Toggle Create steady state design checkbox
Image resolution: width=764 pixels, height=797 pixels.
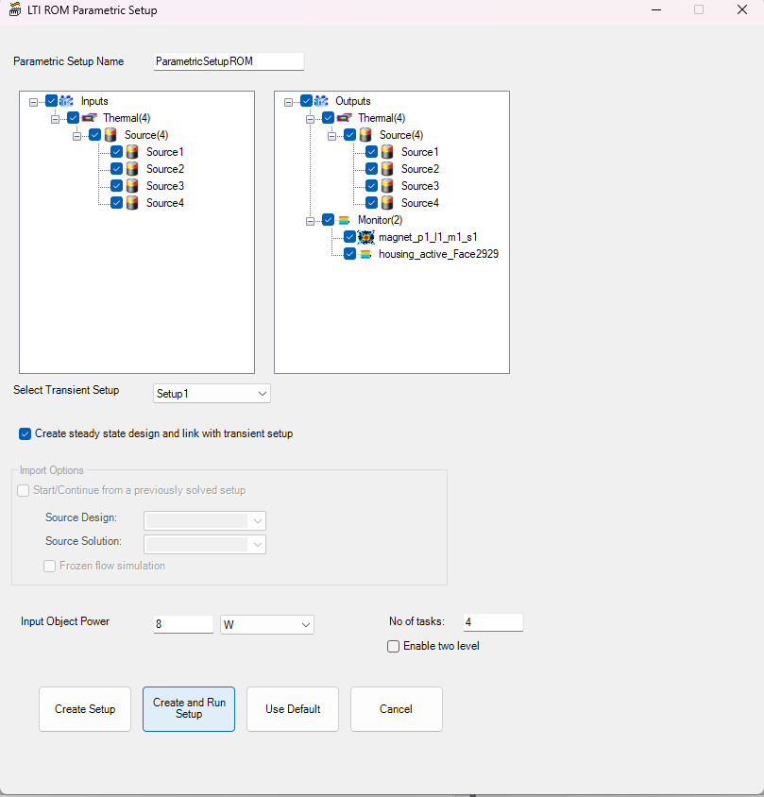(x=25, y=434)
